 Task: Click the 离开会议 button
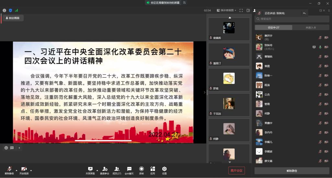tap(236, 171)
